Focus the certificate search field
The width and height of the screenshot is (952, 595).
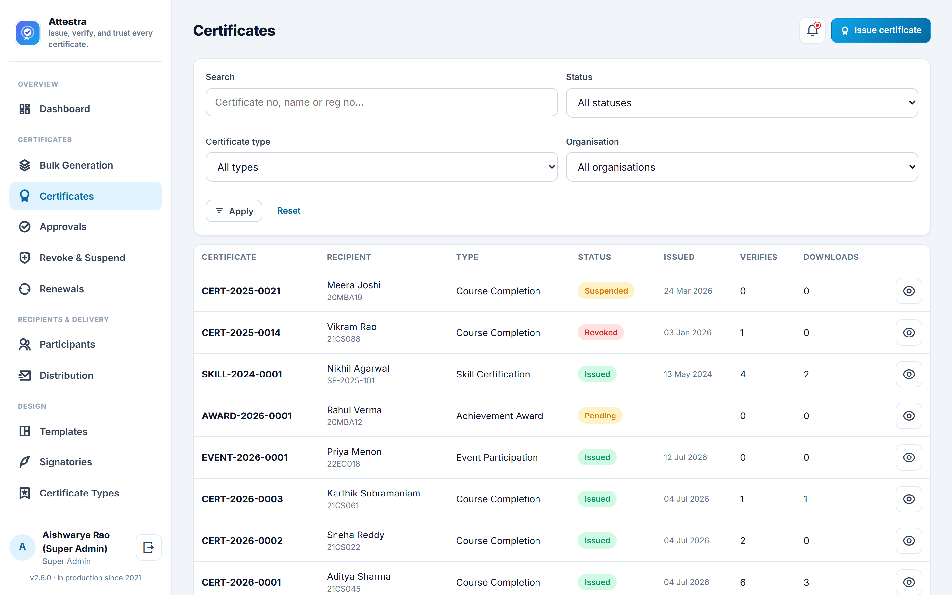[x=381, y=102]
